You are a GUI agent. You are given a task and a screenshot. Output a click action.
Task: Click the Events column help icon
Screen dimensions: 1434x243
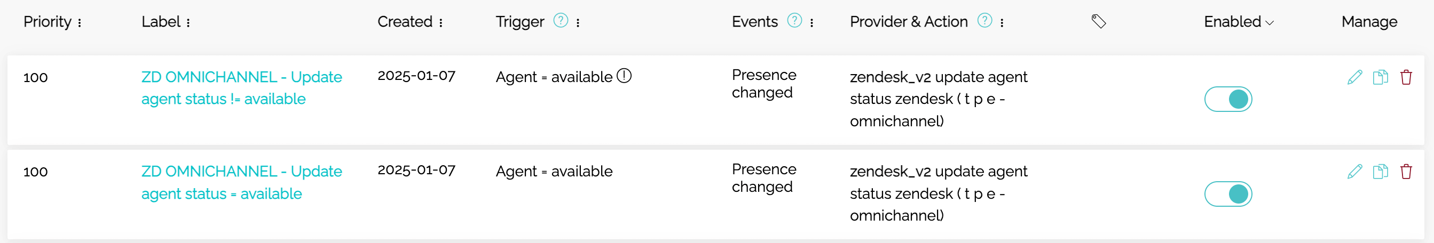(x=794, y=21)
